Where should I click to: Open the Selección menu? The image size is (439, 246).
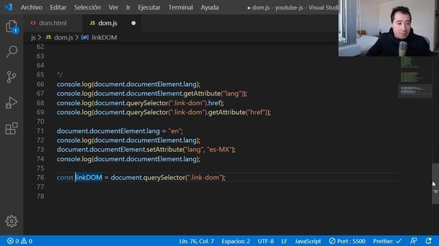tap(87, 8)
